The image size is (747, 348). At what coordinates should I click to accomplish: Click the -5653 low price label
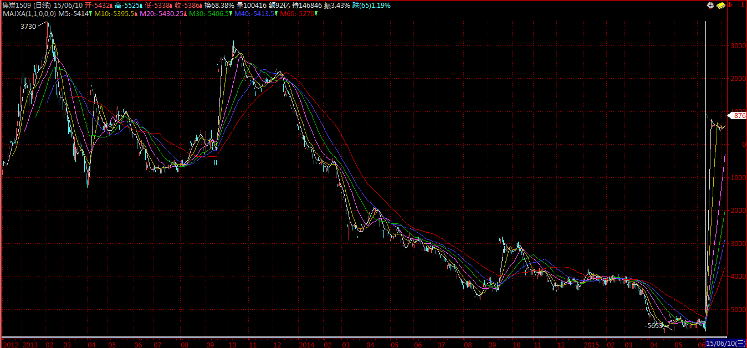point(654,326)
